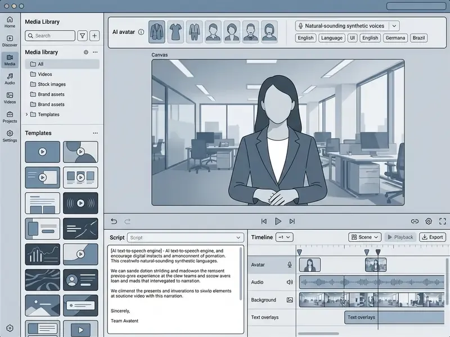Viewport: 450px width, 337px height.
Task: Select the last female face avatar
Action: pos(269,32)
